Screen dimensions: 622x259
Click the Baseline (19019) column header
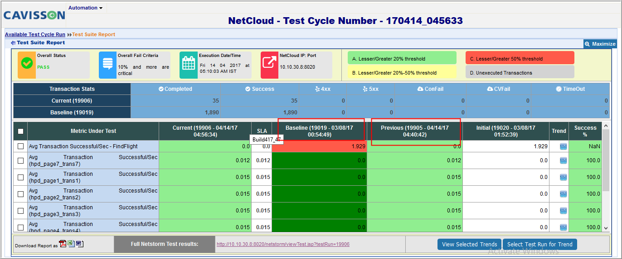[x=319, y=131]
